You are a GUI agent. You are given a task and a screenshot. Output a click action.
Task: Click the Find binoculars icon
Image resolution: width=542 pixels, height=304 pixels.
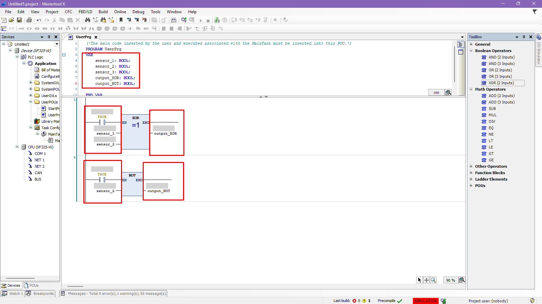87,20
